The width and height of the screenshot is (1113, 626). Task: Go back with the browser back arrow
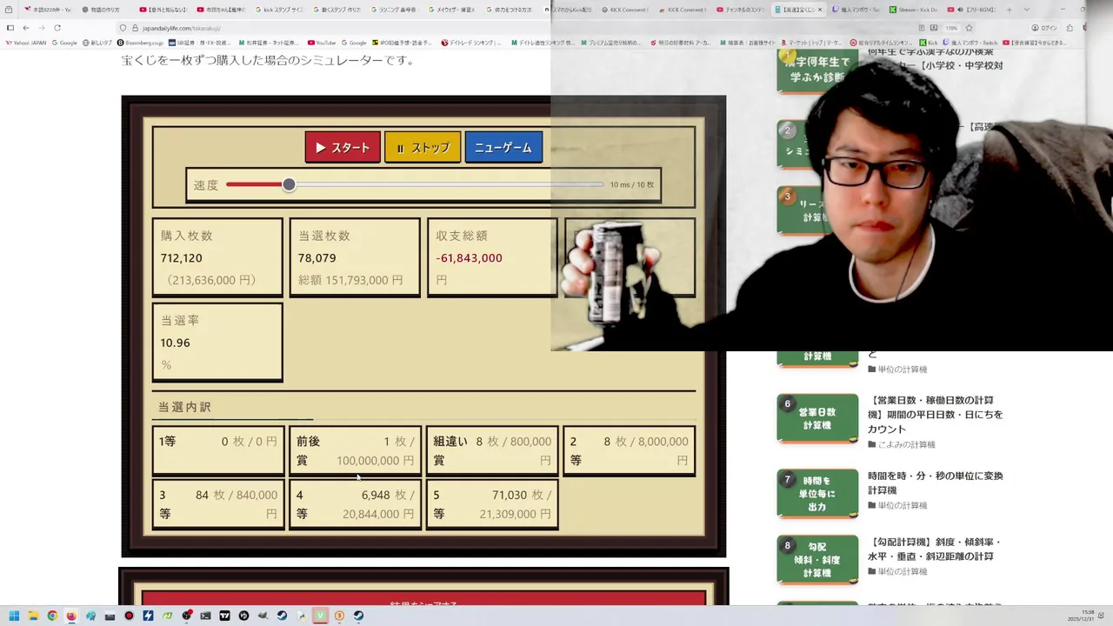coord(25,28)
